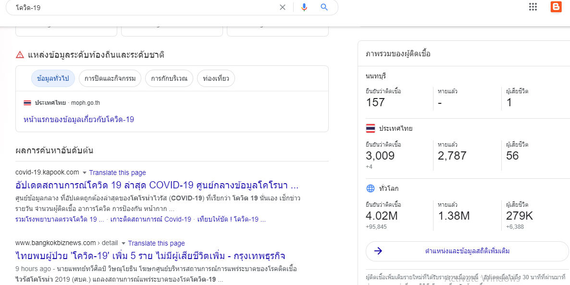
Task: Click ตำแหน่งและข้อมูลสถิติเพิ่มเติม button
Action: point(467,251)
